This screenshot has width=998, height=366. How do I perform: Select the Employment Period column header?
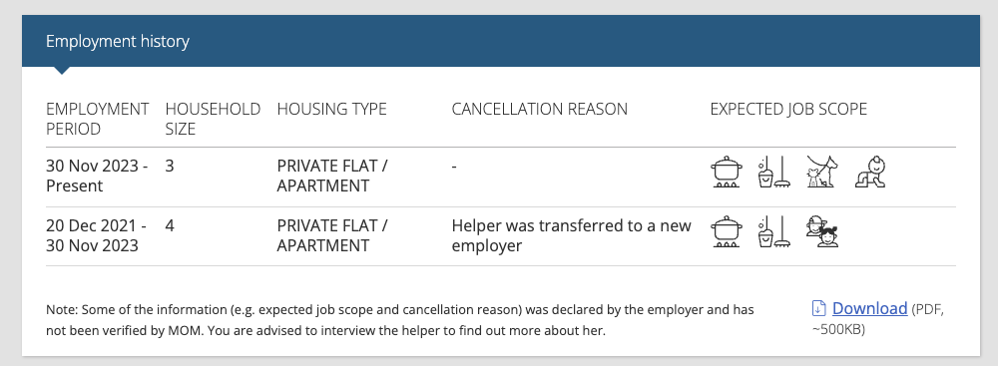98,119
